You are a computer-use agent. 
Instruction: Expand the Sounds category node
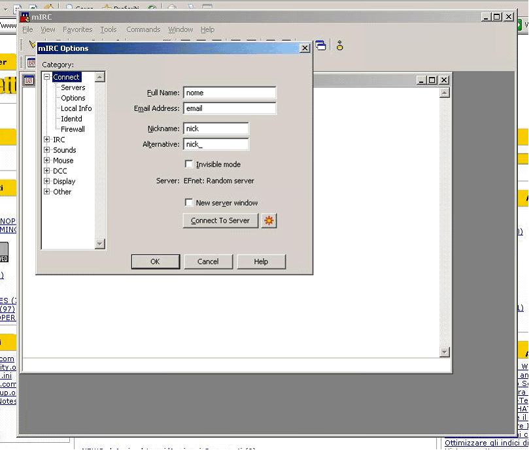47,150
